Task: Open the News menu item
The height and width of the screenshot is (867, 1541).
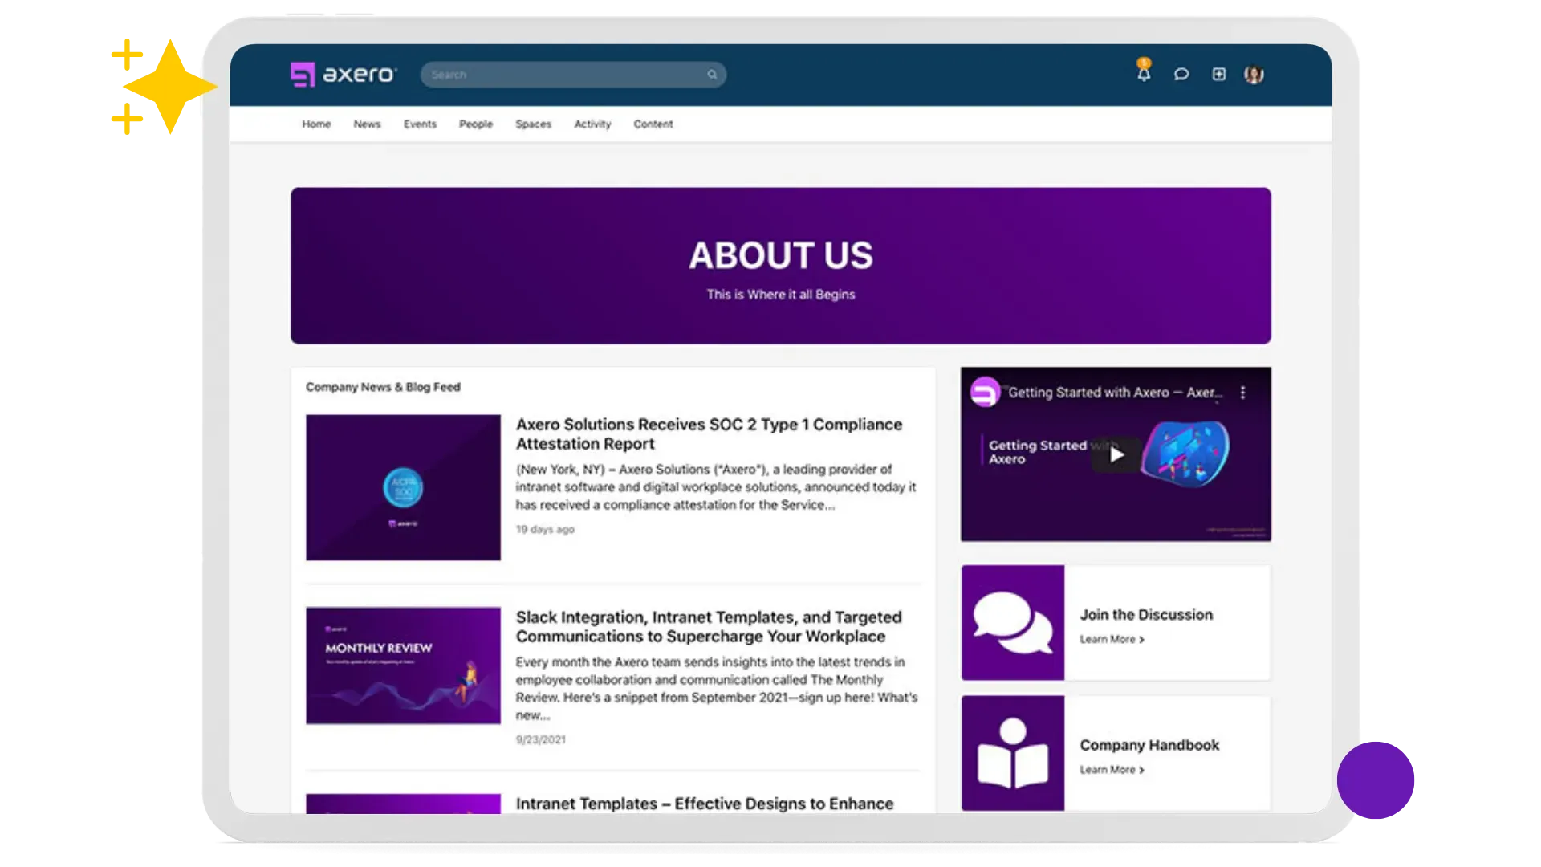Action: 367,124
